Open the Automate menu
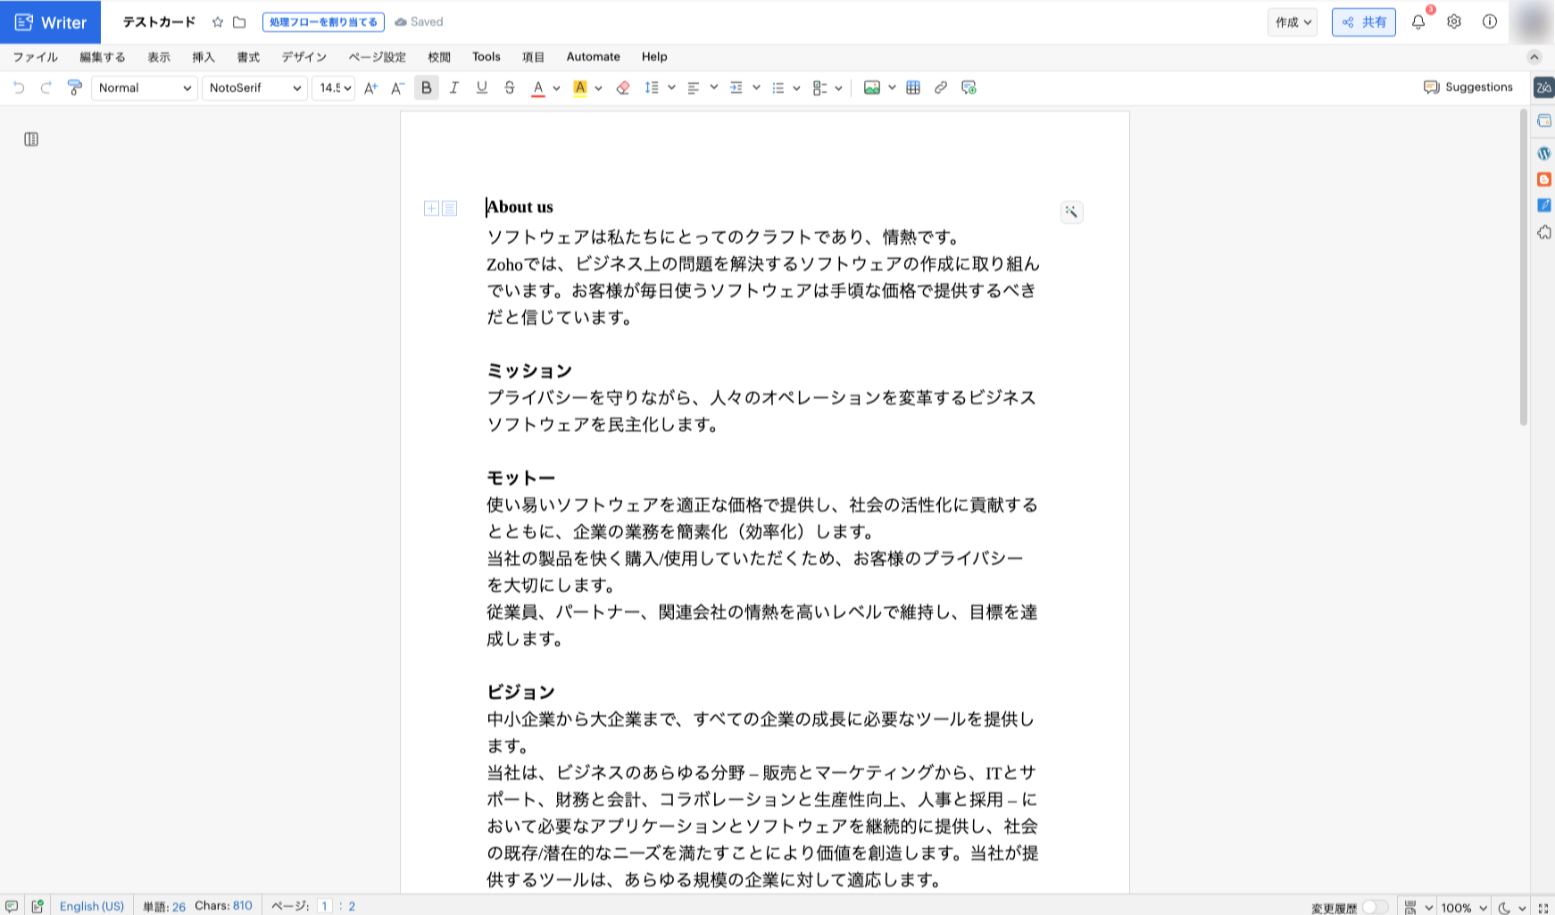The height and width of the screenshot is (915, 1555). pos(593,57)
